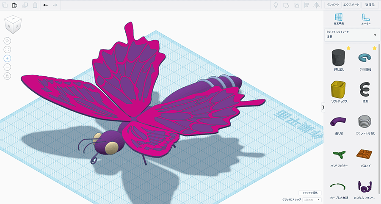
Task: Select the 曲り管 bent pipe shape
Action: (x=339, y=124)
